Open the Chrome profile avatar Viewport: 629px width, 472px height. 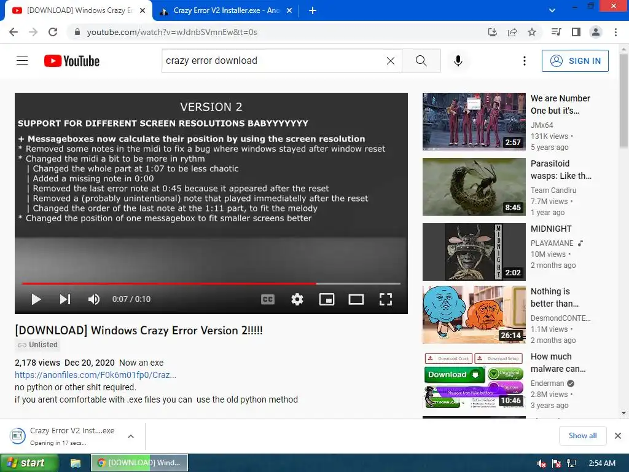click(x=596, y=32)
